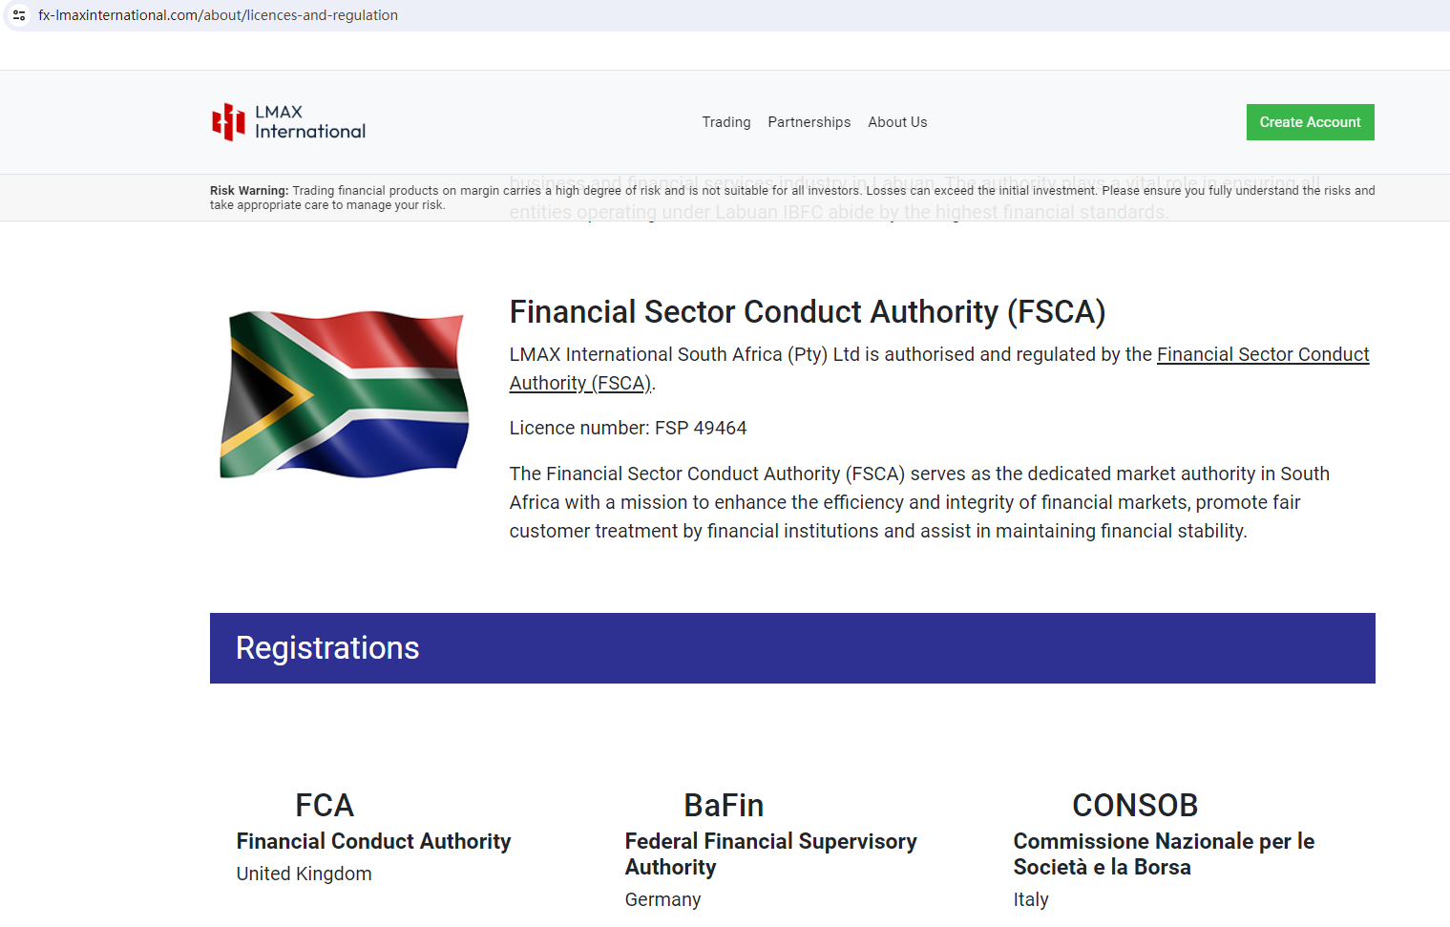Screen dimensions: 1450x927
Task: Open the About Us menu
Action: point(896,122)
